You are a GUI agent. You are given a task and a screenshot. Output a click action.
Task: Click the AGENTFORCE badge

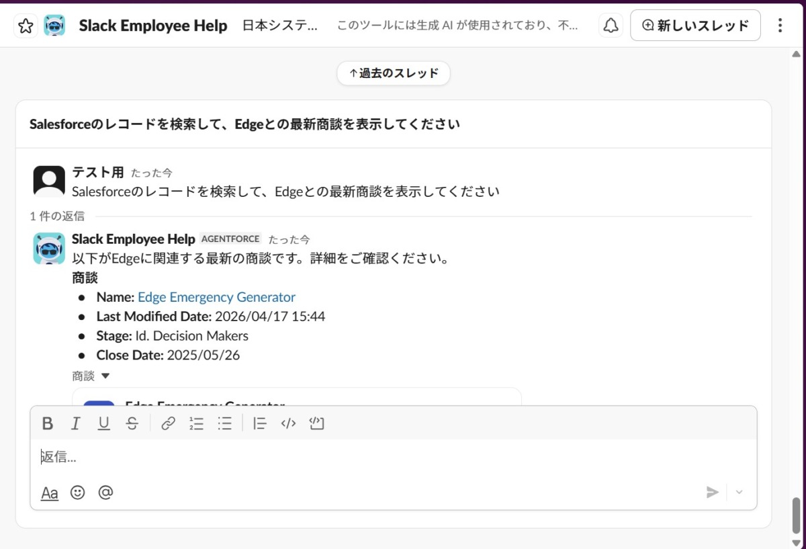(231, 239)
